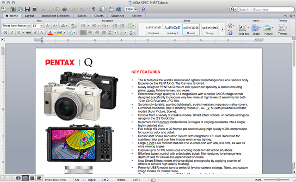
Task: Click the Copy icon
Action: coord(50,9)
